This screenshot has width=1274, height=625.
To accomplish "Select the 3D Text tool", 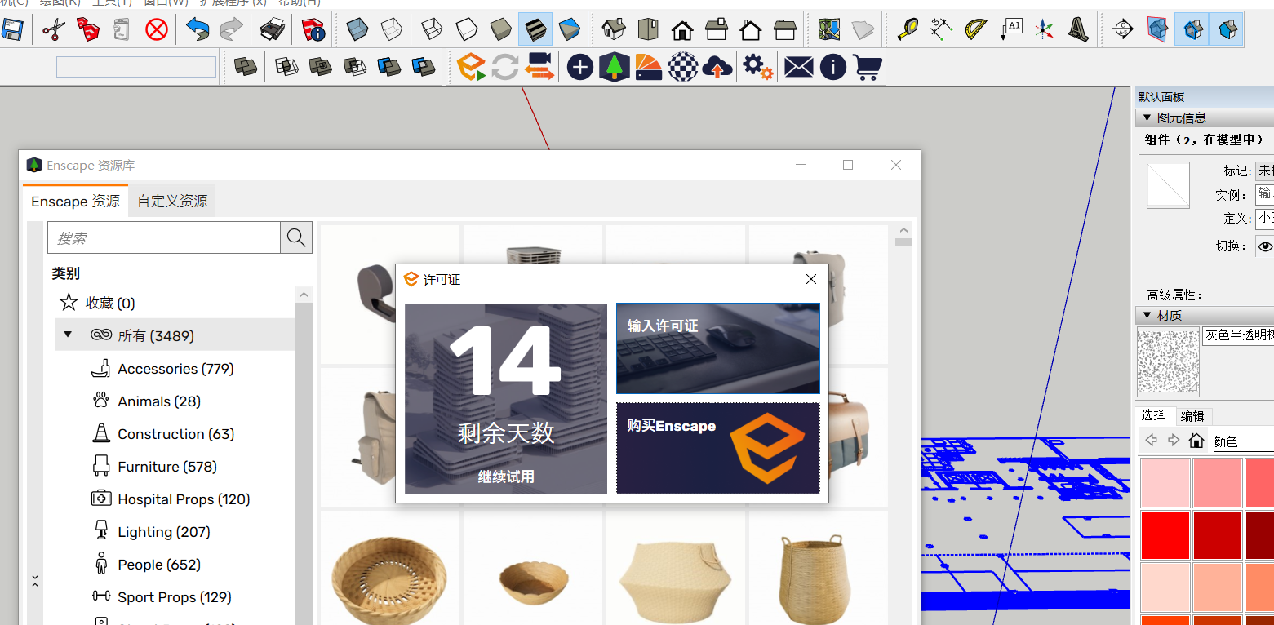I will click(1078, 30).
